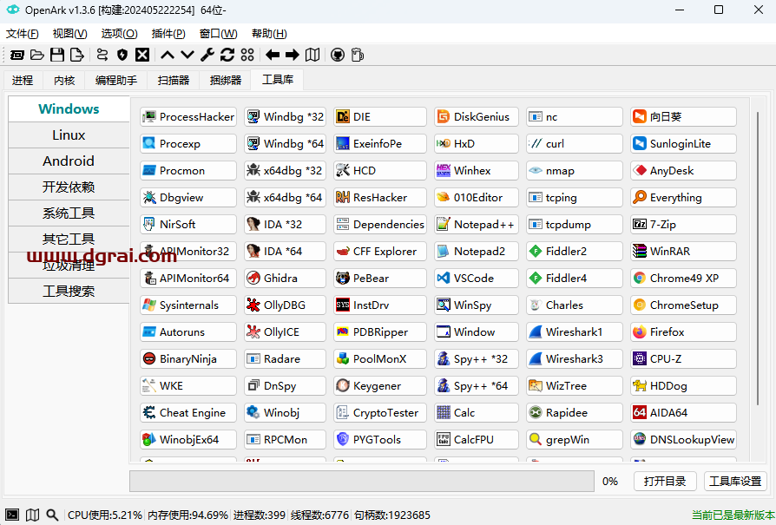Select the 工具搜索 category
Image resolution: width=776 pixels, height=525 pixels.
(69, 291)
